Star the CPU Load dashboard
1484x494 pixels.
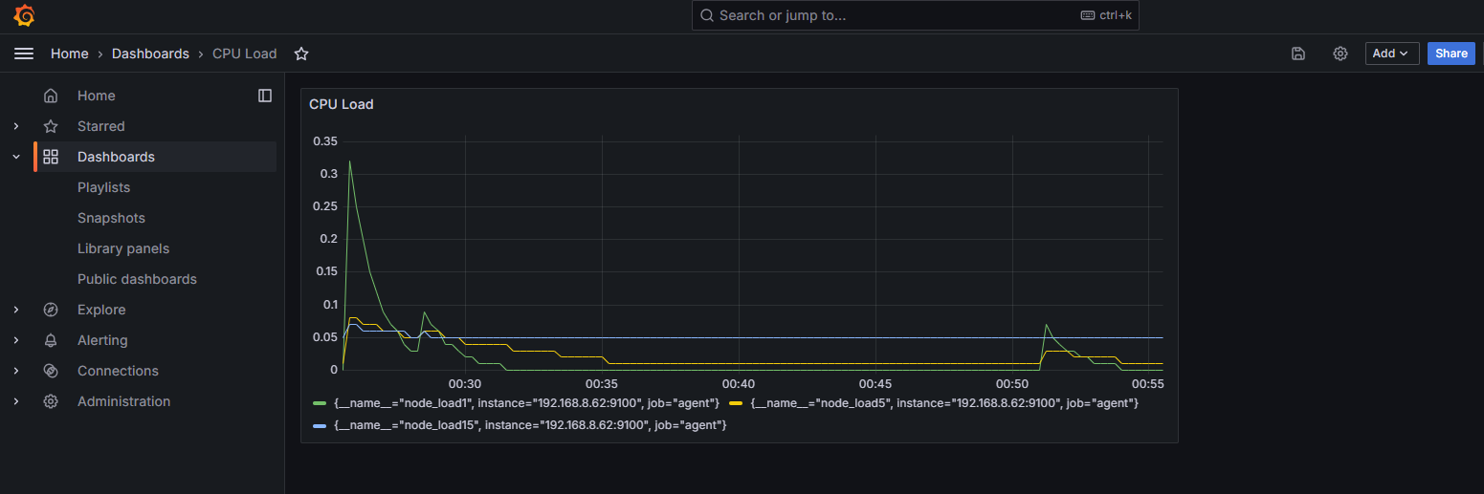pos(301,54)
